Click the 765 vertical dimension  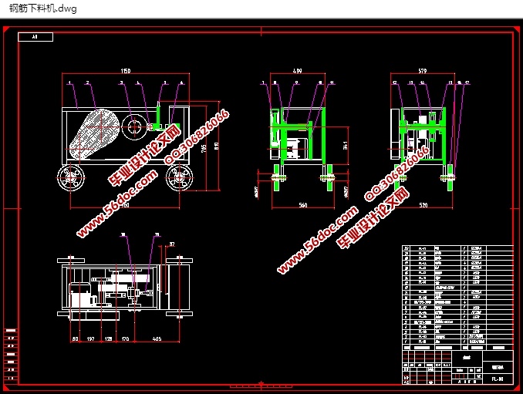click(x=204, y=149)
